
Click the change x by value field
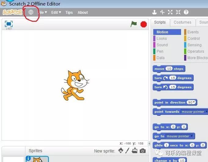[182, 160]
